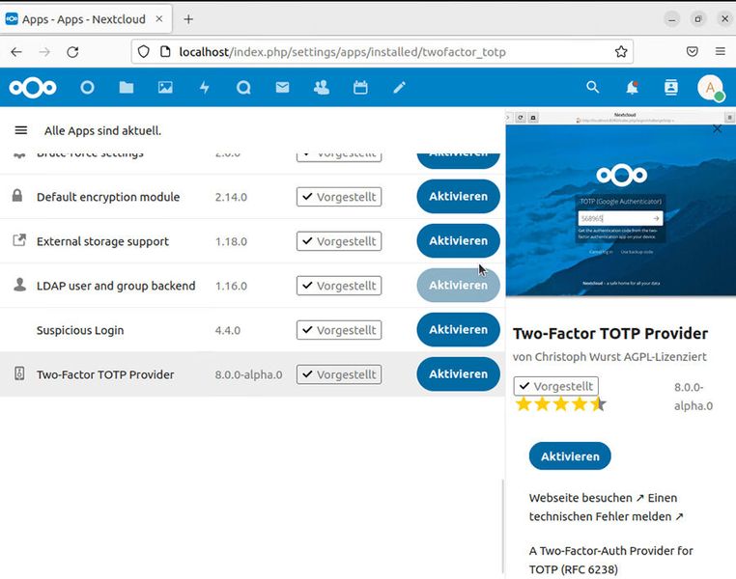The height and width of the screenshot is (579, 736).
Task: Bookmark this page with the star icon
Action: point(621,51)
